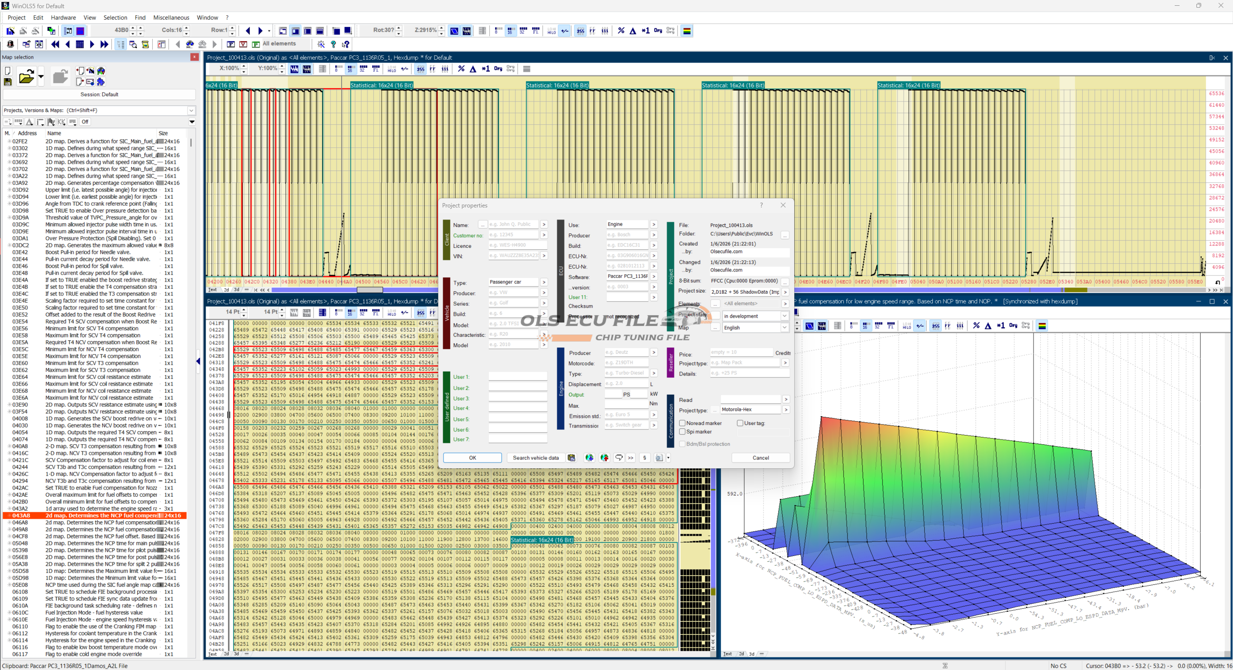1233x670 pixels.
Task: Open the Hardware menu
Action: click(x=63, y=18)
